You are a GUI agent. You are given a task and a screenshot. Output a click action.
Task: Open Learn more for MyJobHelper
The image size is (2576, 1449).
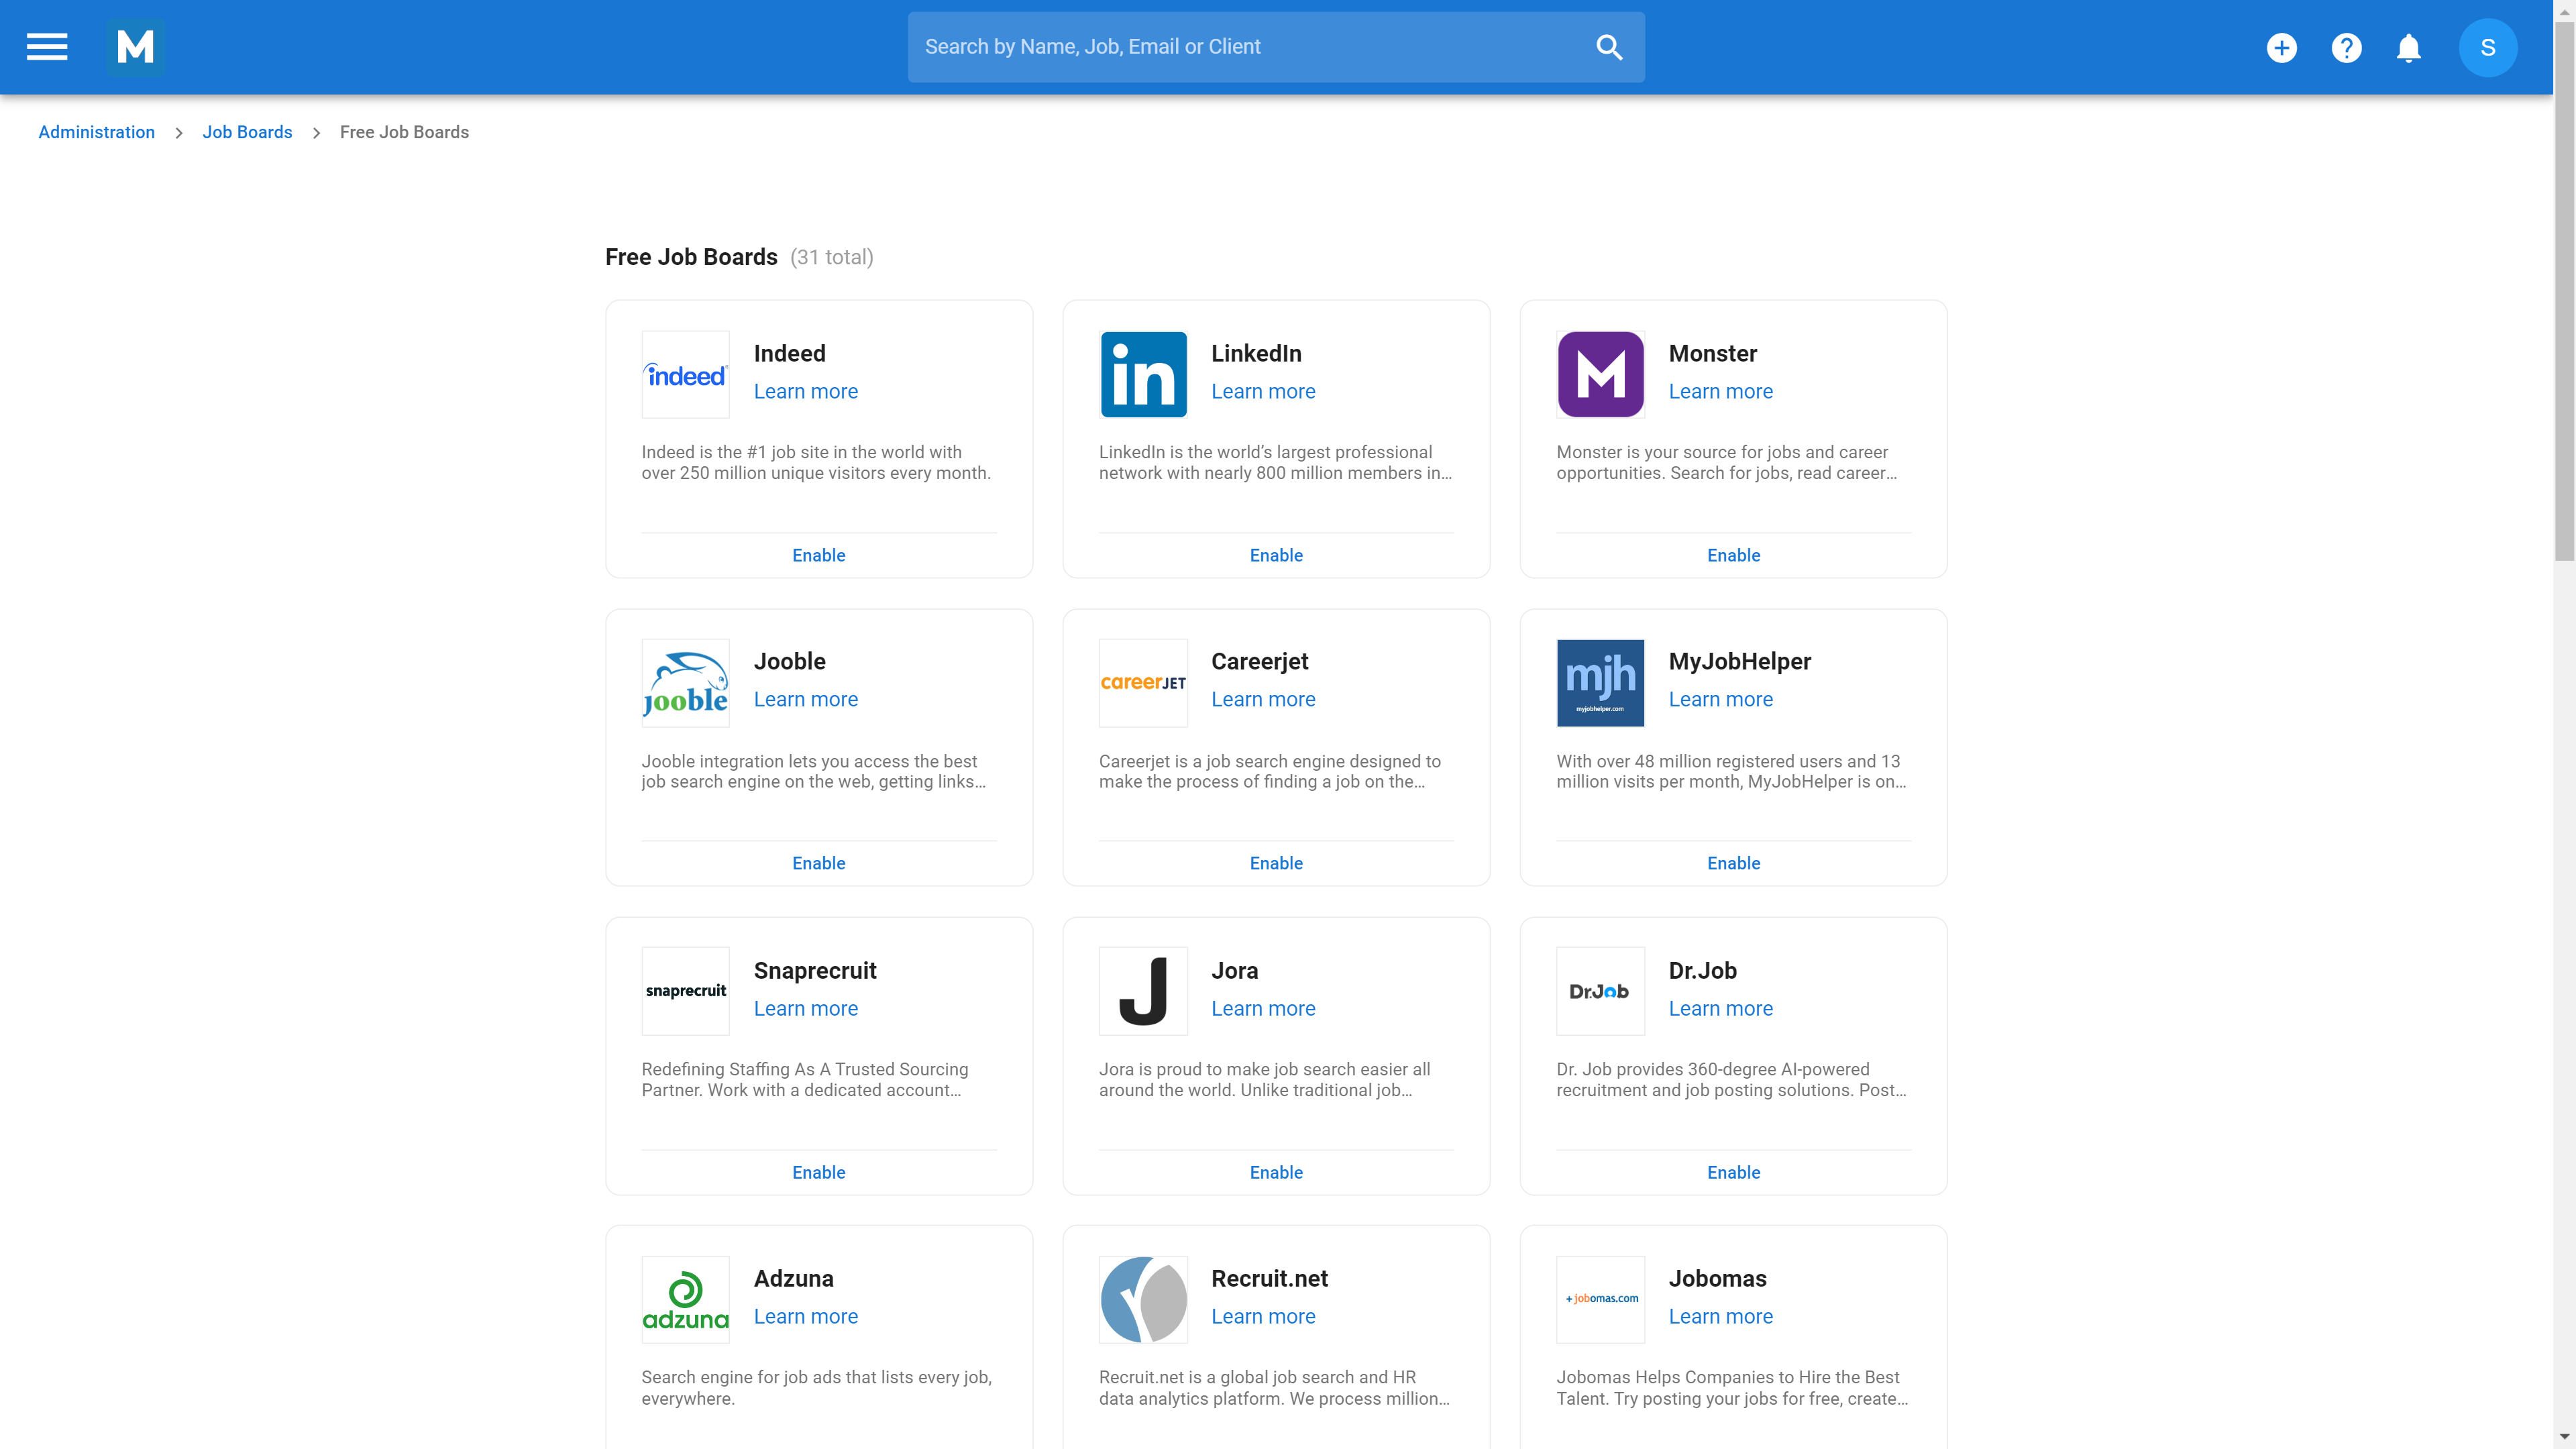(1720, 699)
